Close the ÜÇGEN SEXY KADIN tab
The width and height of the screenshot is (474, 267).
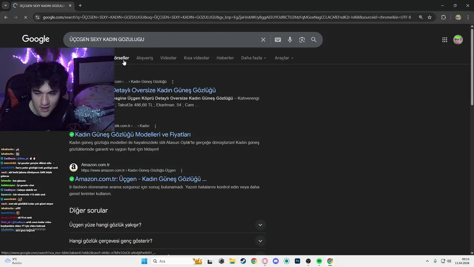(x=70, y=6)
